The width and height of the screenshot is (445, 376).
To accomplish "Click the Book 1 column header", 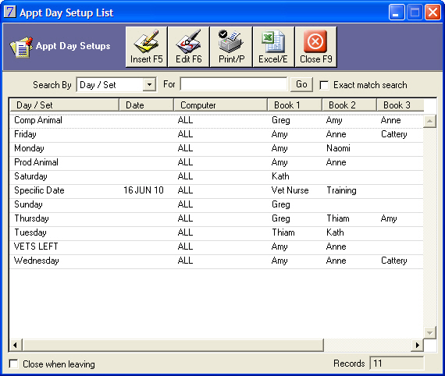I will pos(294,105).
